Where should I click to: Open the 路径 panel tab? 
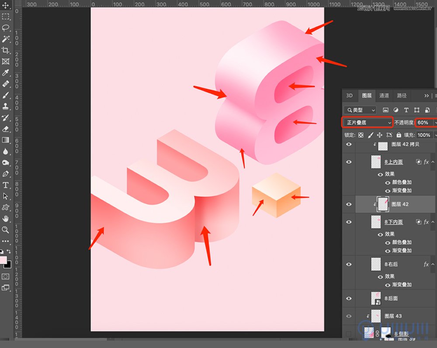(402, 96)
